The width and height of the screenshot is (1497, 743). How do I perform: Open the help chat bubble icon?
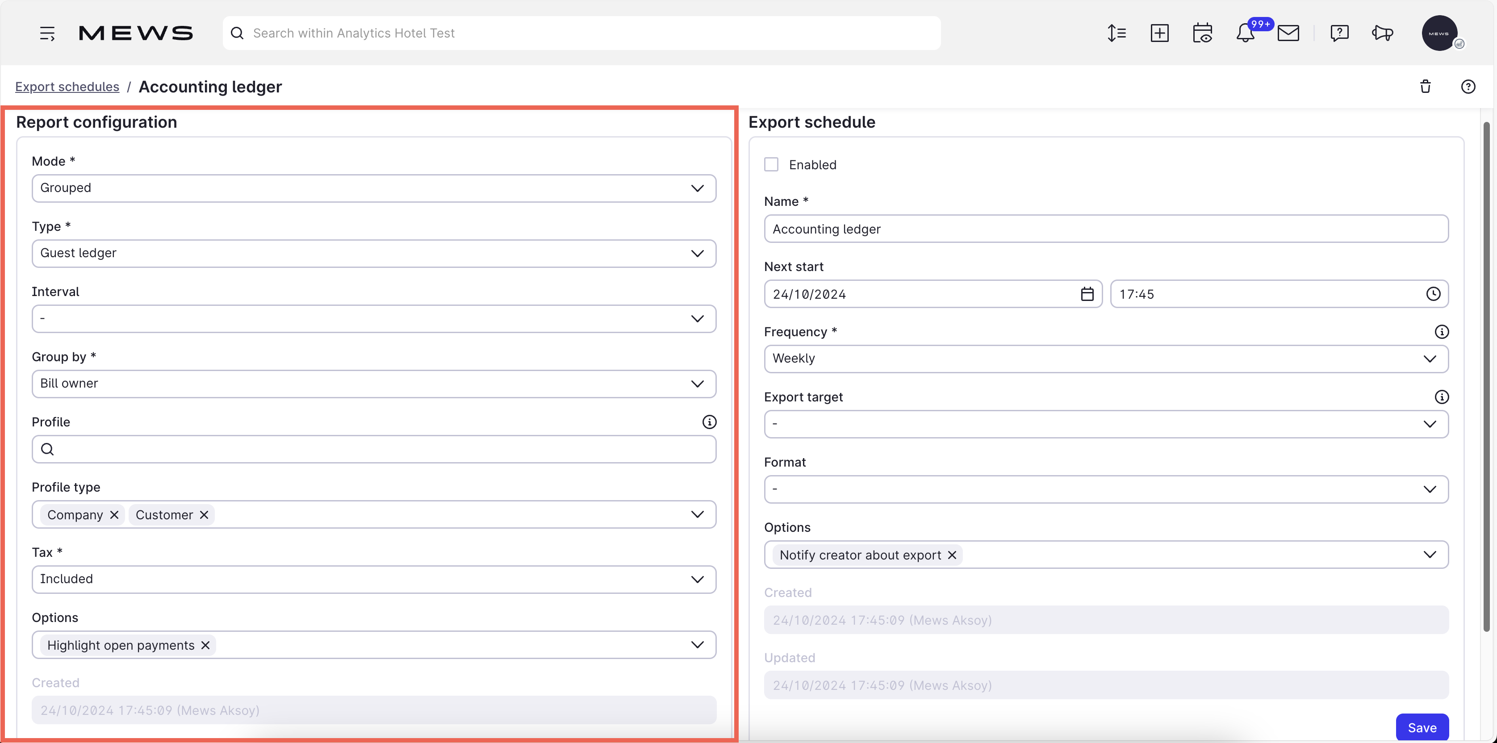(x=1339, y=33)
